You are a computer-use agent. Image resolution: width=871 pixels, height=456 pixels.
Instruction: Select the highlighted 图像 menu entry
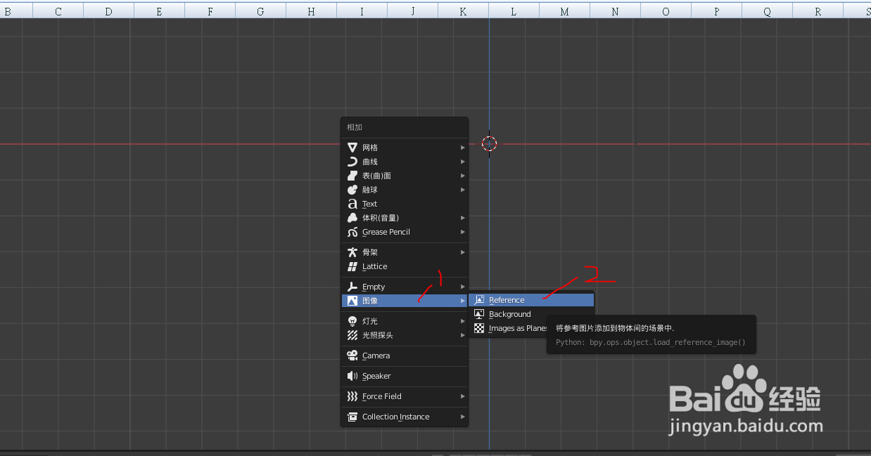(x=405, y=301)
